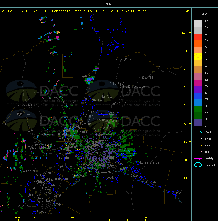
Task: Click the C_Guido map label
Action: [x=32, y=130]
